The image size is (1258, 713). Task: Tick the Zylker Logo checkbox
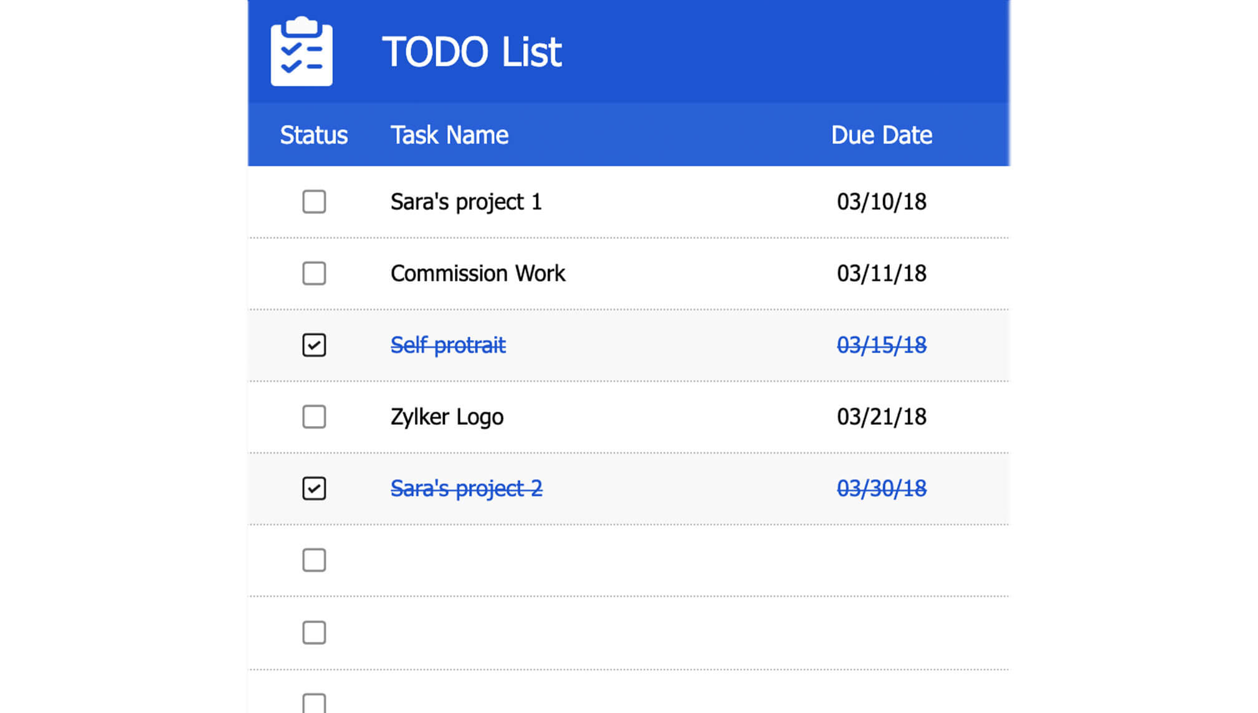314,417
